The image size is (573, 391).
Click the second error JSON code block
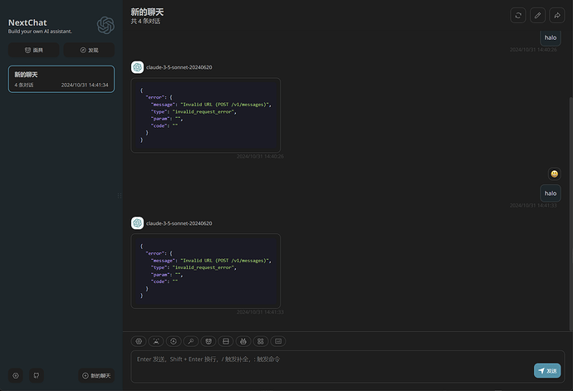[206, 271]
